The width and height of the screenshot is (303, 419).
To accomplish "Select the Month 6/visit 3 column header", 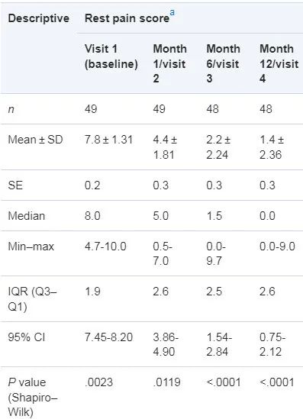I will pos(223,63).
